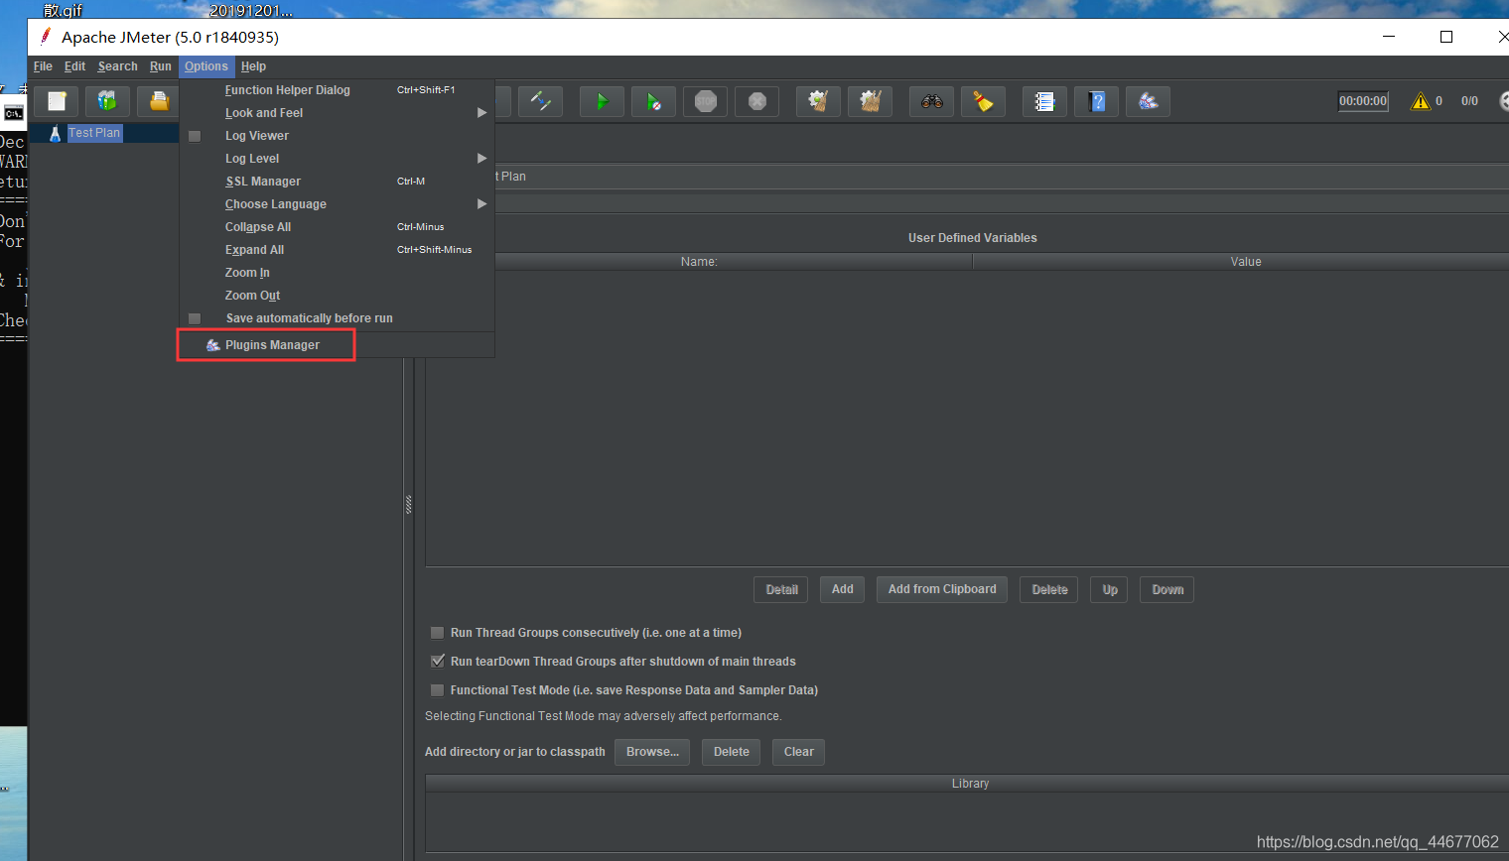Click the Down button
This screenshot has width=1509, height=861.
click(1167, 590)
